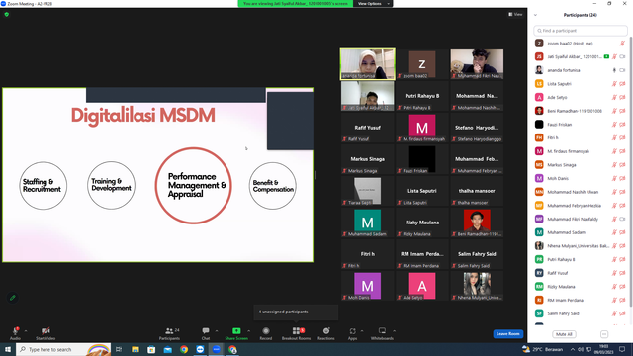Show system tray hidden icons arrow

click(573, 349)
